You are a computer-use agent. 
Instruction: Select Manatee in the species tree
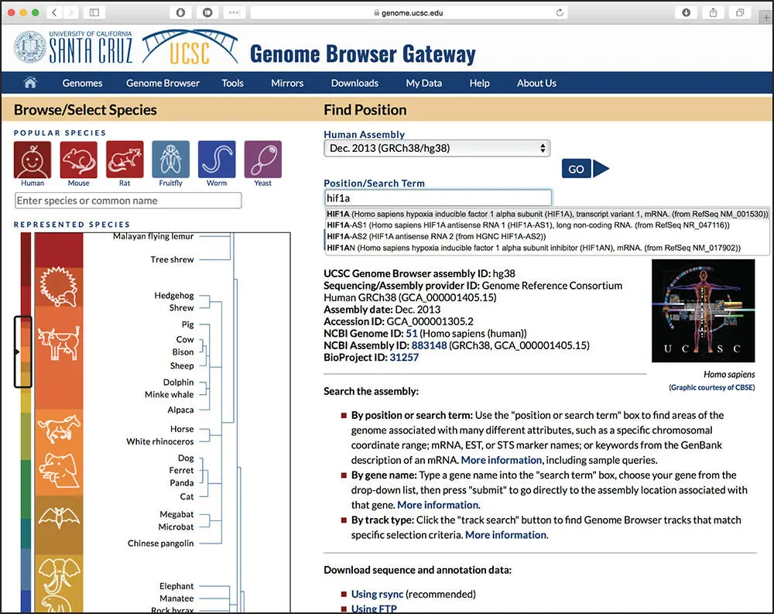(x=176, y=599)
